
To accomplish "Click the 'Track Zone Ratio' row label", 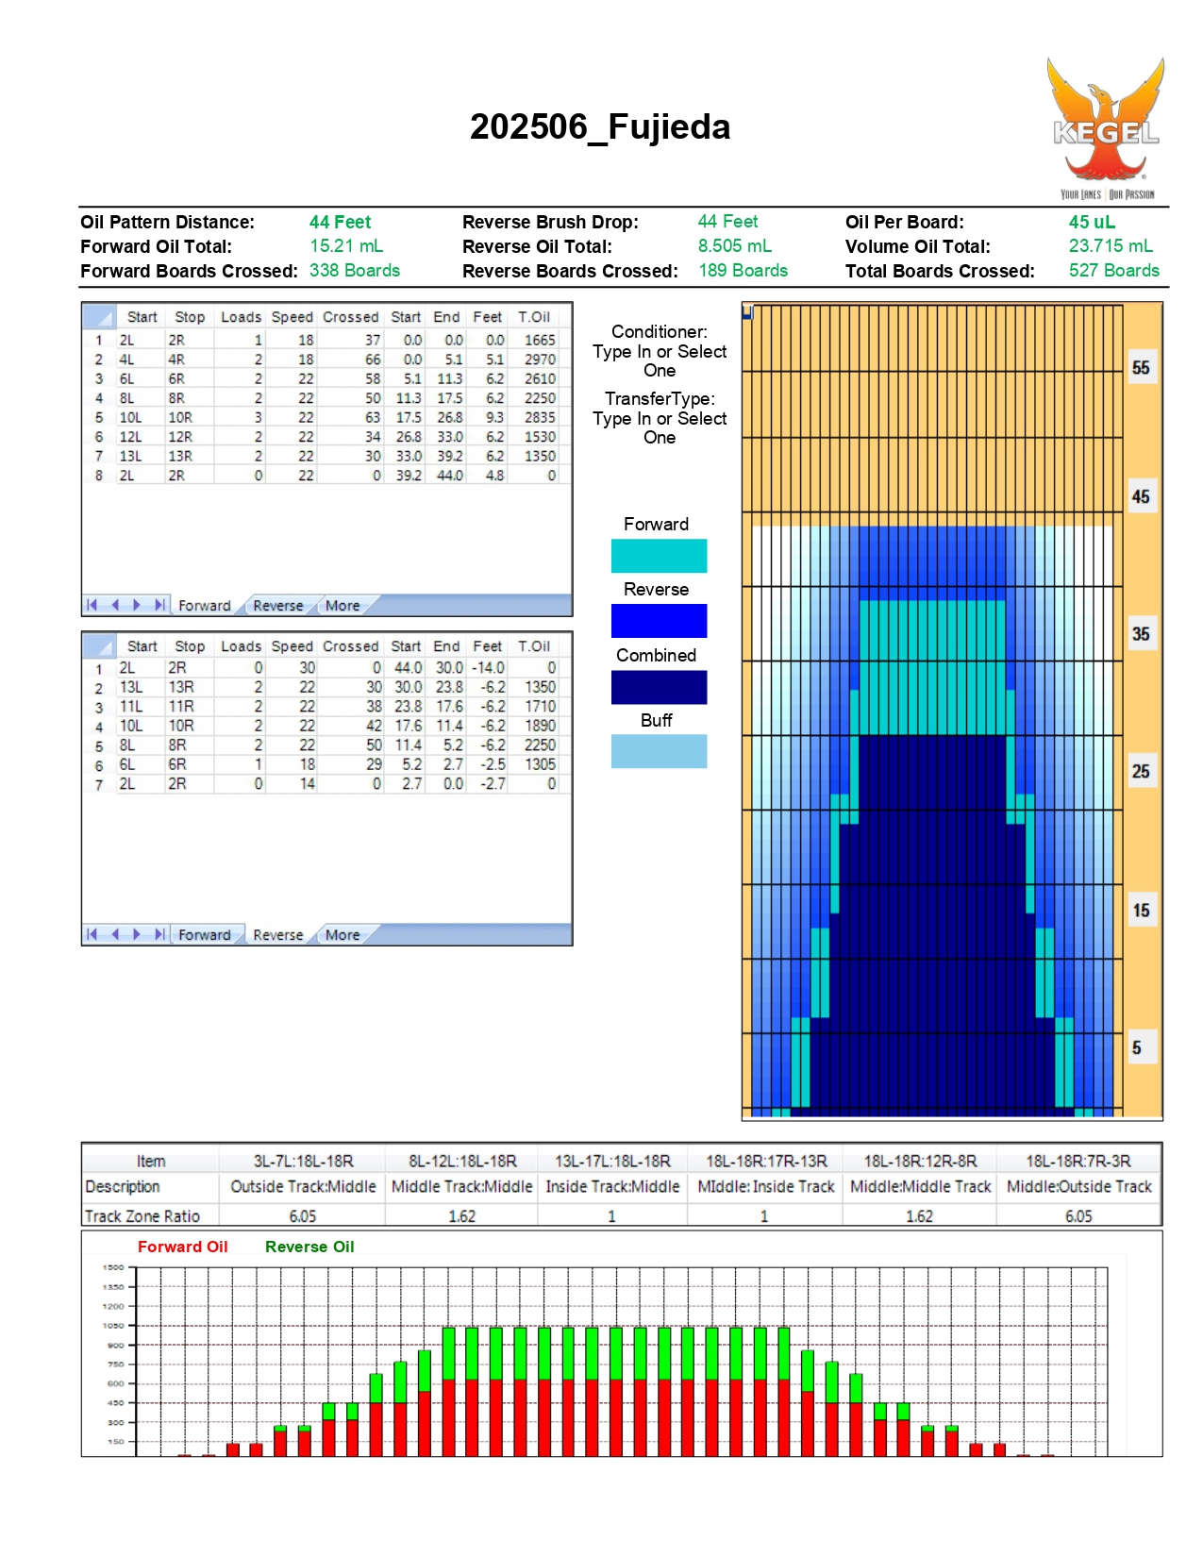I will click(x=142, y=1216).
